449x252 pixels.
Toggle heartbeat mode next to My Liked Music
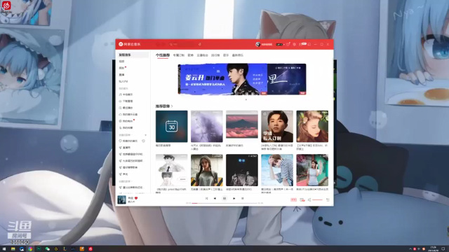point(143,141)
